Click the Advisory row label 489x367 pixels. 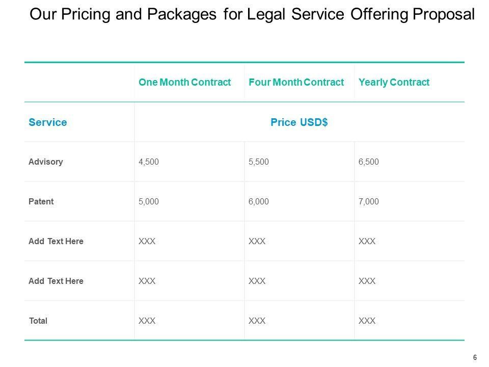46,162
